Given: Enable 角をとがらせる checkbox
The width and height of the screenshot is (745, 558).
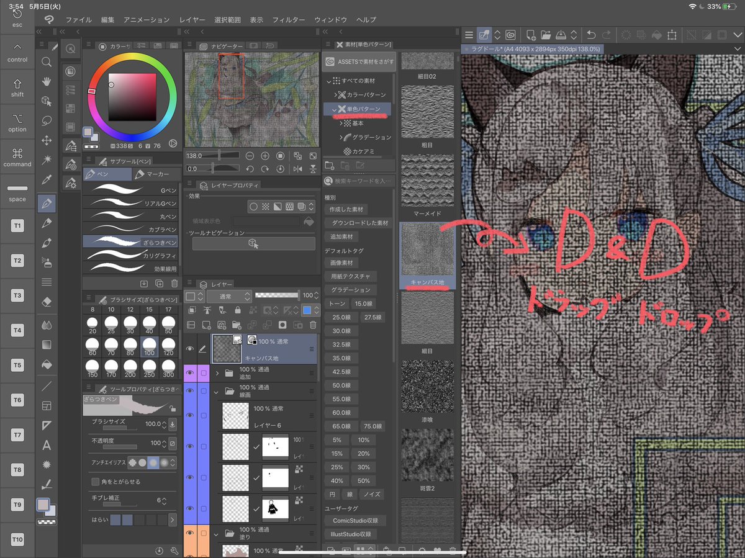Looking at the screenshot, I should [95, 482].
